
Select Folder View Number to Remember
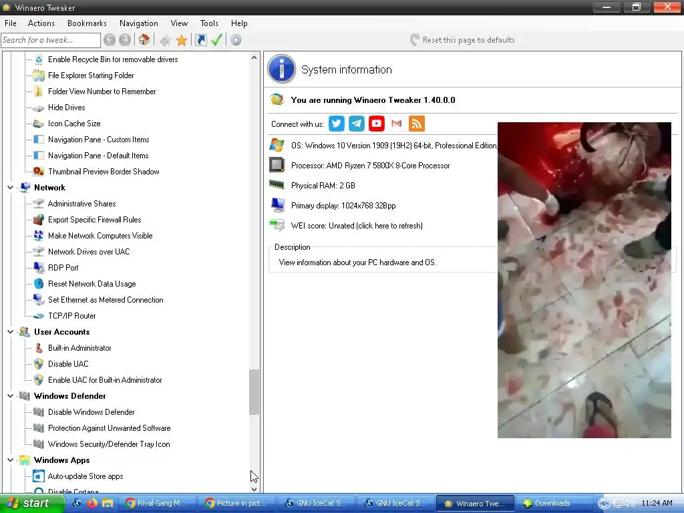click(102, 92)
